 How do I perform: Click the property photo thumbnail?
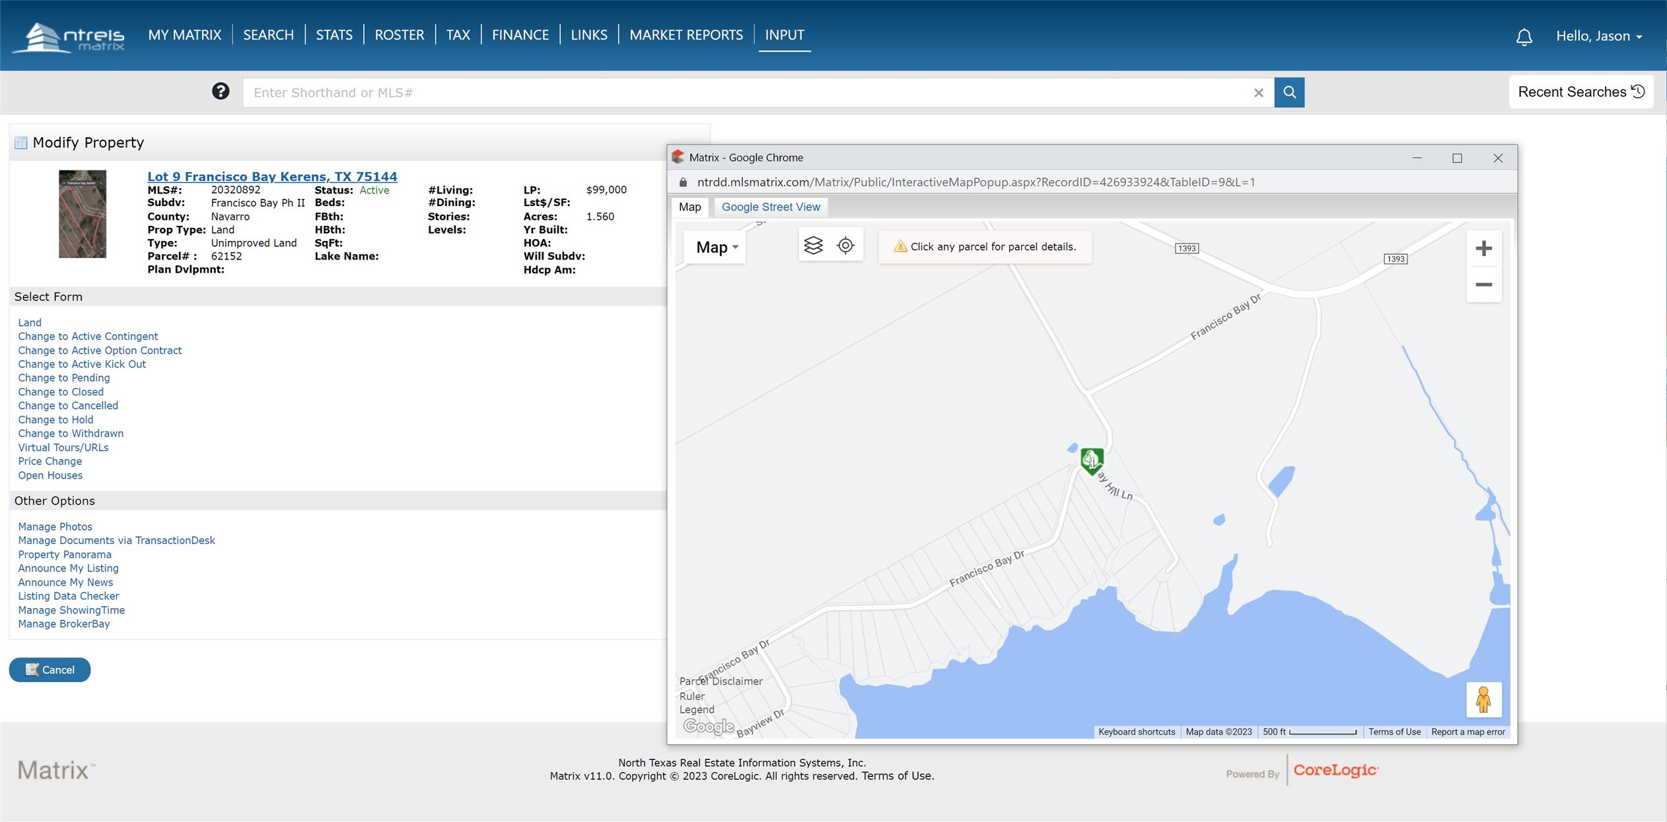point(83,214)
